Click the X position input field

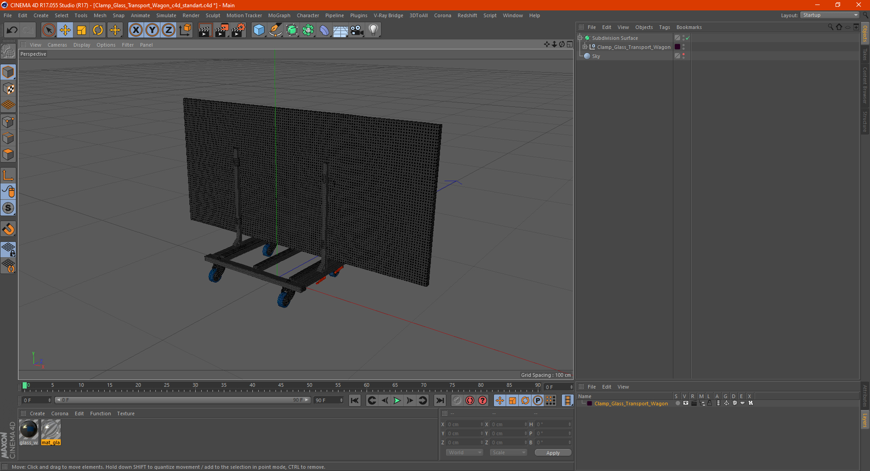tap(465, 424)
